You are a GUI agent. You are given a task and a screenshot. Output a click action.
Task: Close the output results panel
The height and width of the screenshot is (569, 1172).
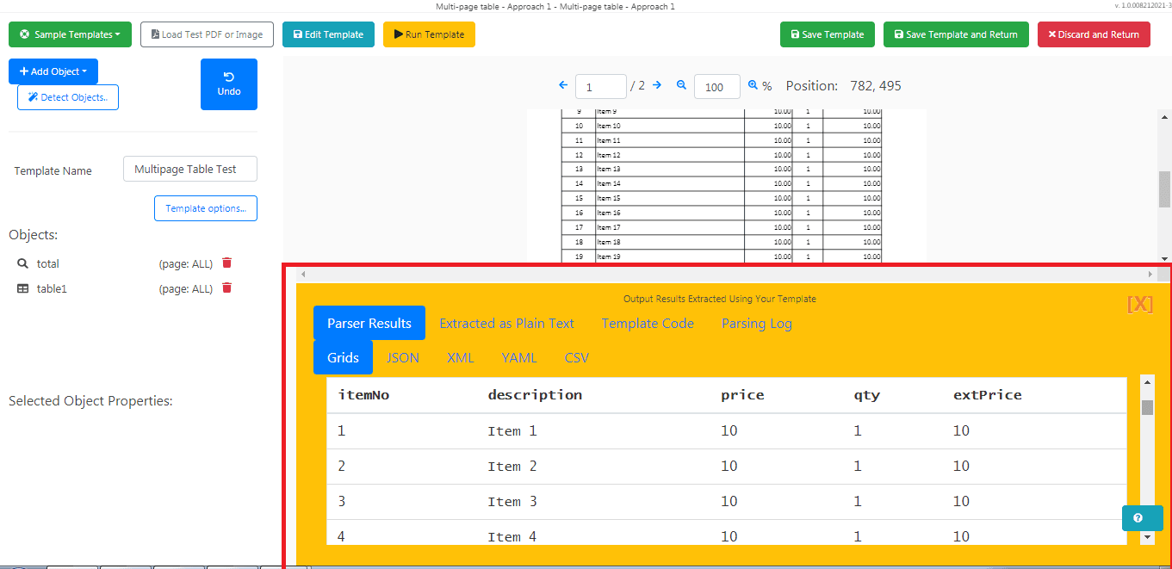pos(1140,303)
